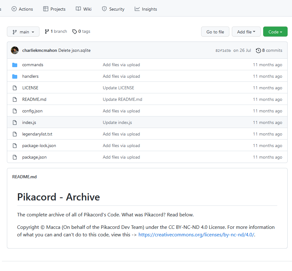Screen dimensions: 292x271
Task: Click the index.js file icon
Action: [15, 123]
